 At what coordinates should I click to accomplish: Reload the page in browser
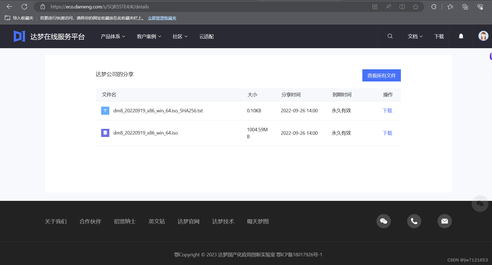click(x=24, y=6)
